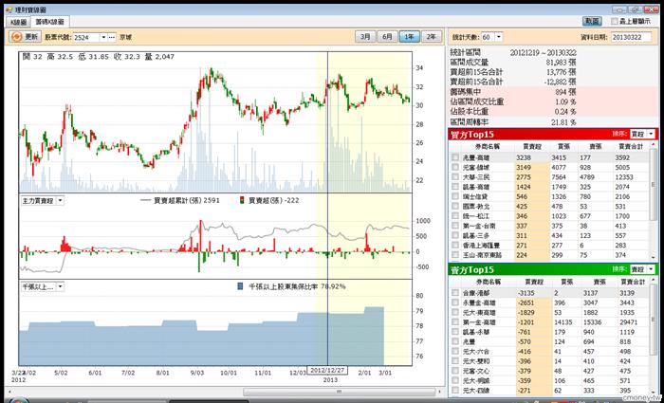664x403 pixels.
Task: Switch to the 籌碼K線圖 tab
Action: point(49,21)
